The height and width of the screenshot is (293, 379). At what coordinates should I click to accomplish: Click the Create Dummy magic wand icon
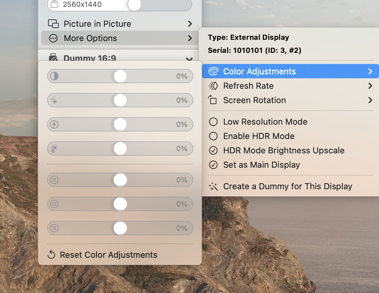coord(213,186)
